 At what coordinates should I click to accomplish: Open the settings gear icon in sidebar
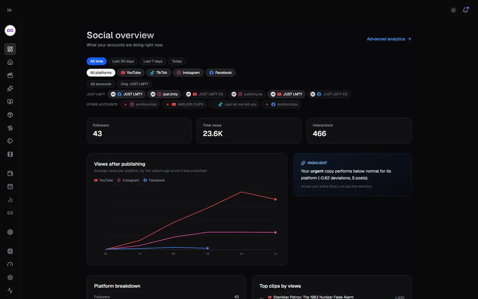pos(10,278)
